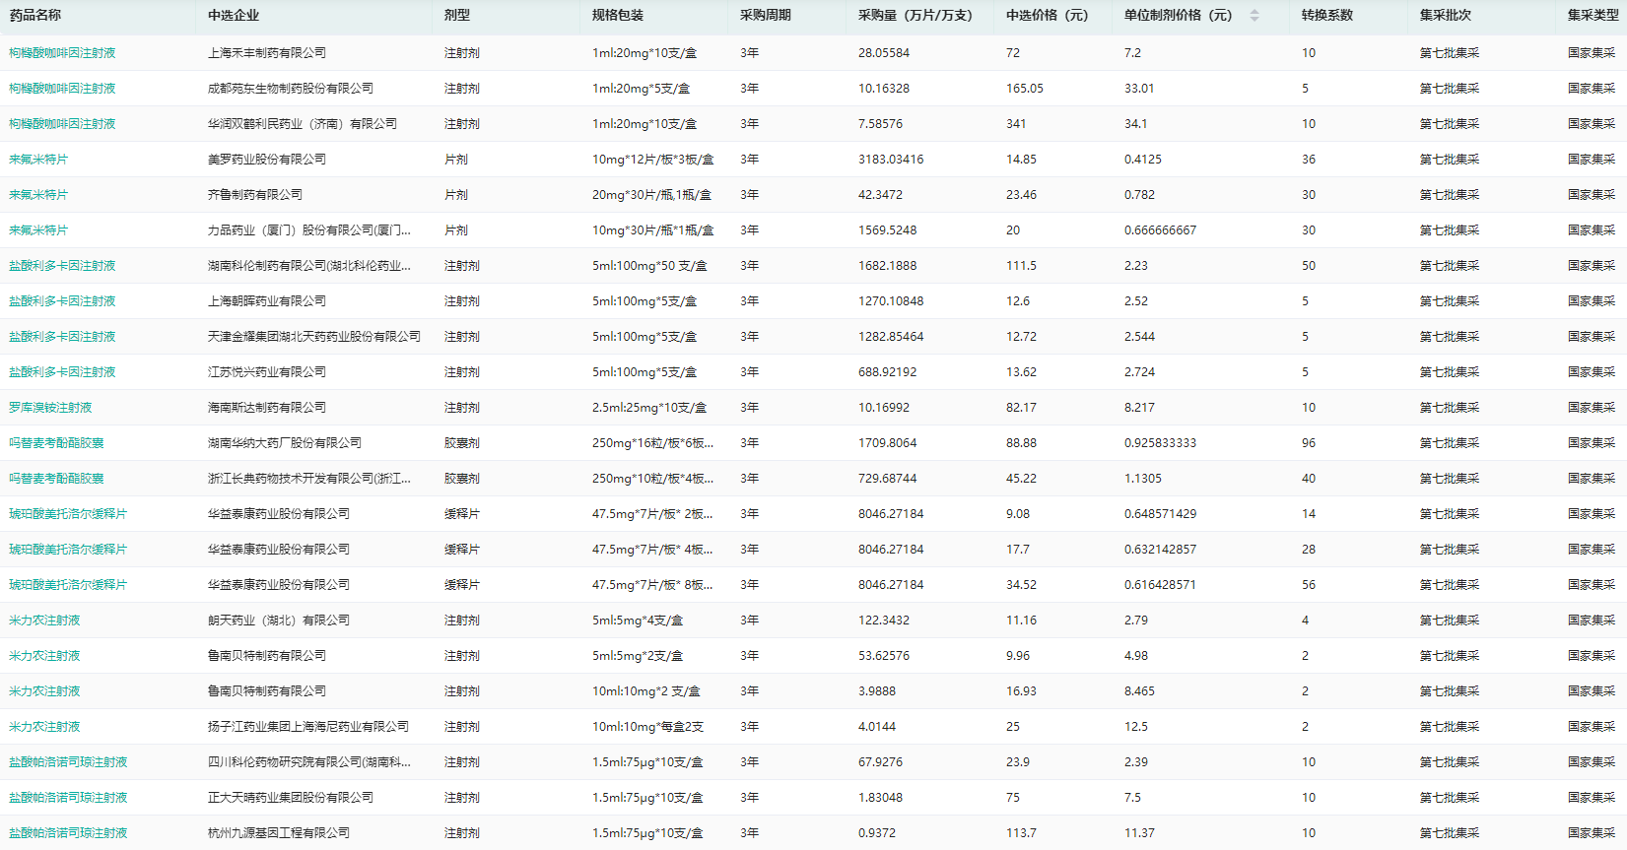Click the 药品名称 column header

pos(35,16)
